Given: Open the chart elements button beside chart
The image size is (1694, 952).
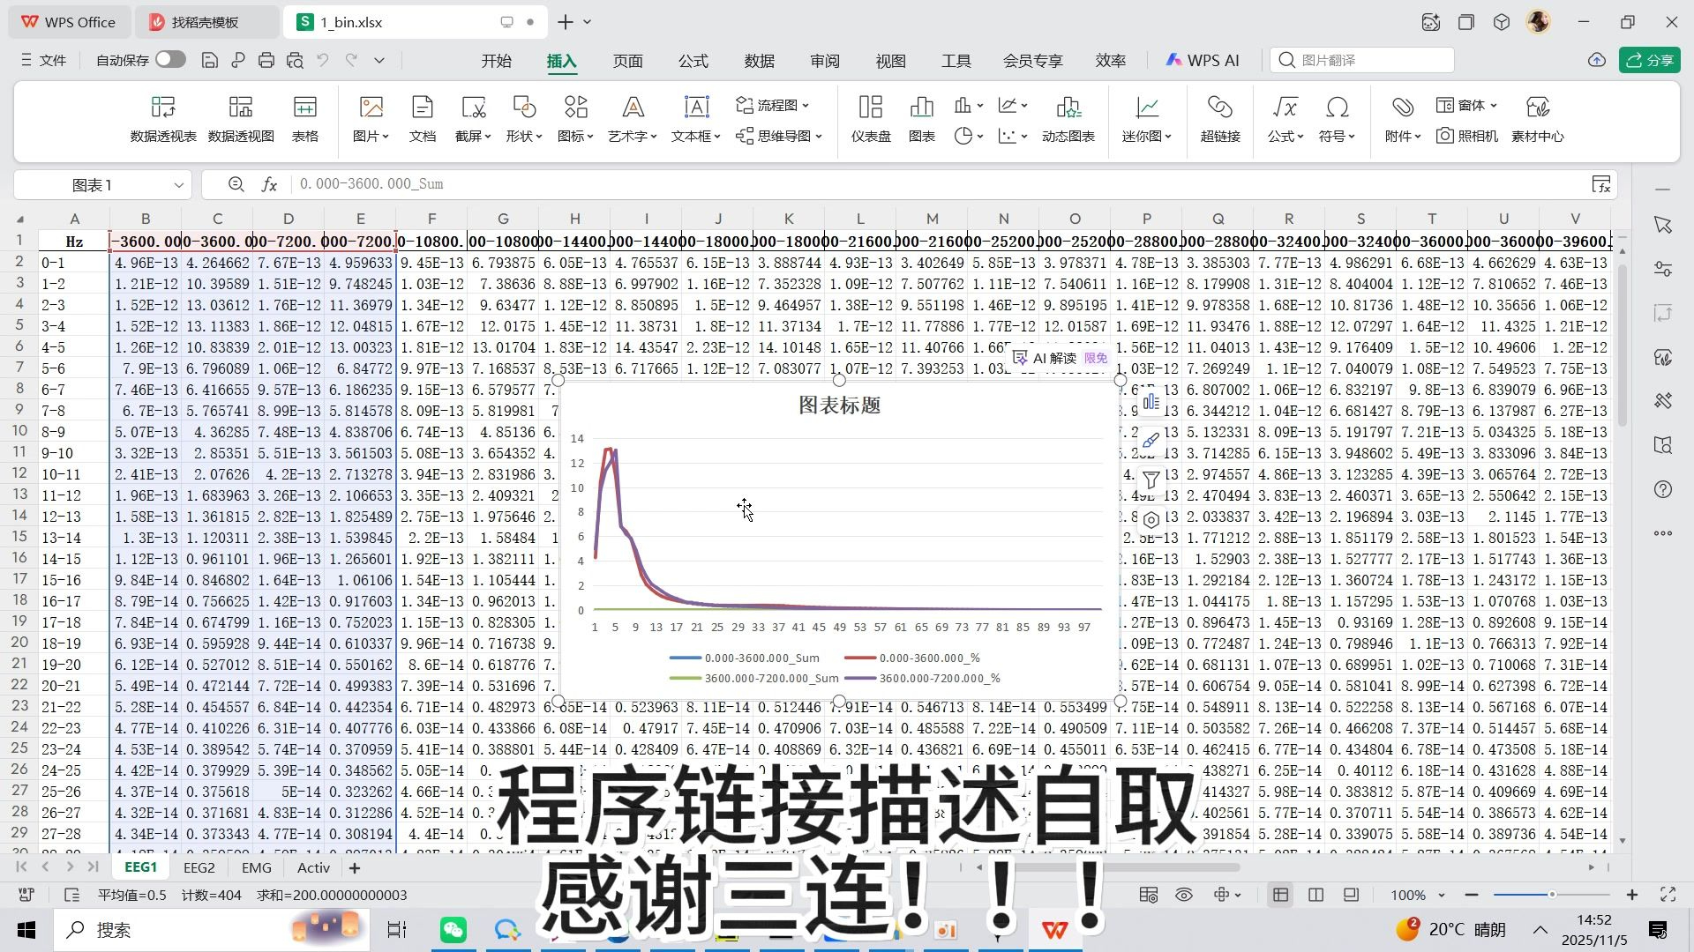Looking at the screenshot, I should (1151, 403).
